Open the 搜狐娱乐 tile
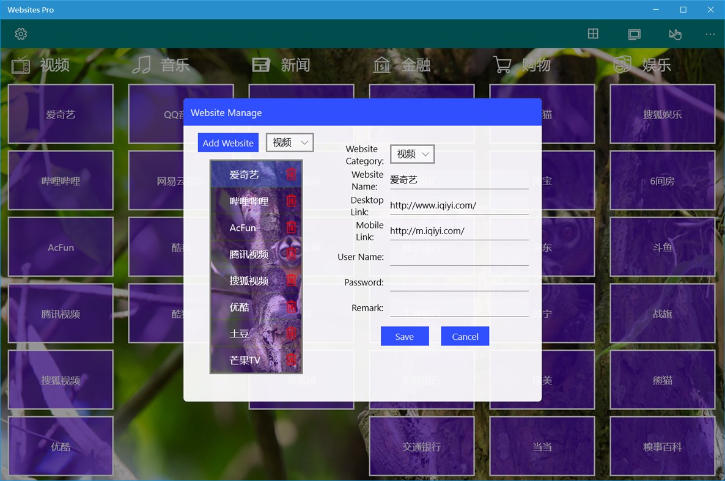 coord(663,114)
